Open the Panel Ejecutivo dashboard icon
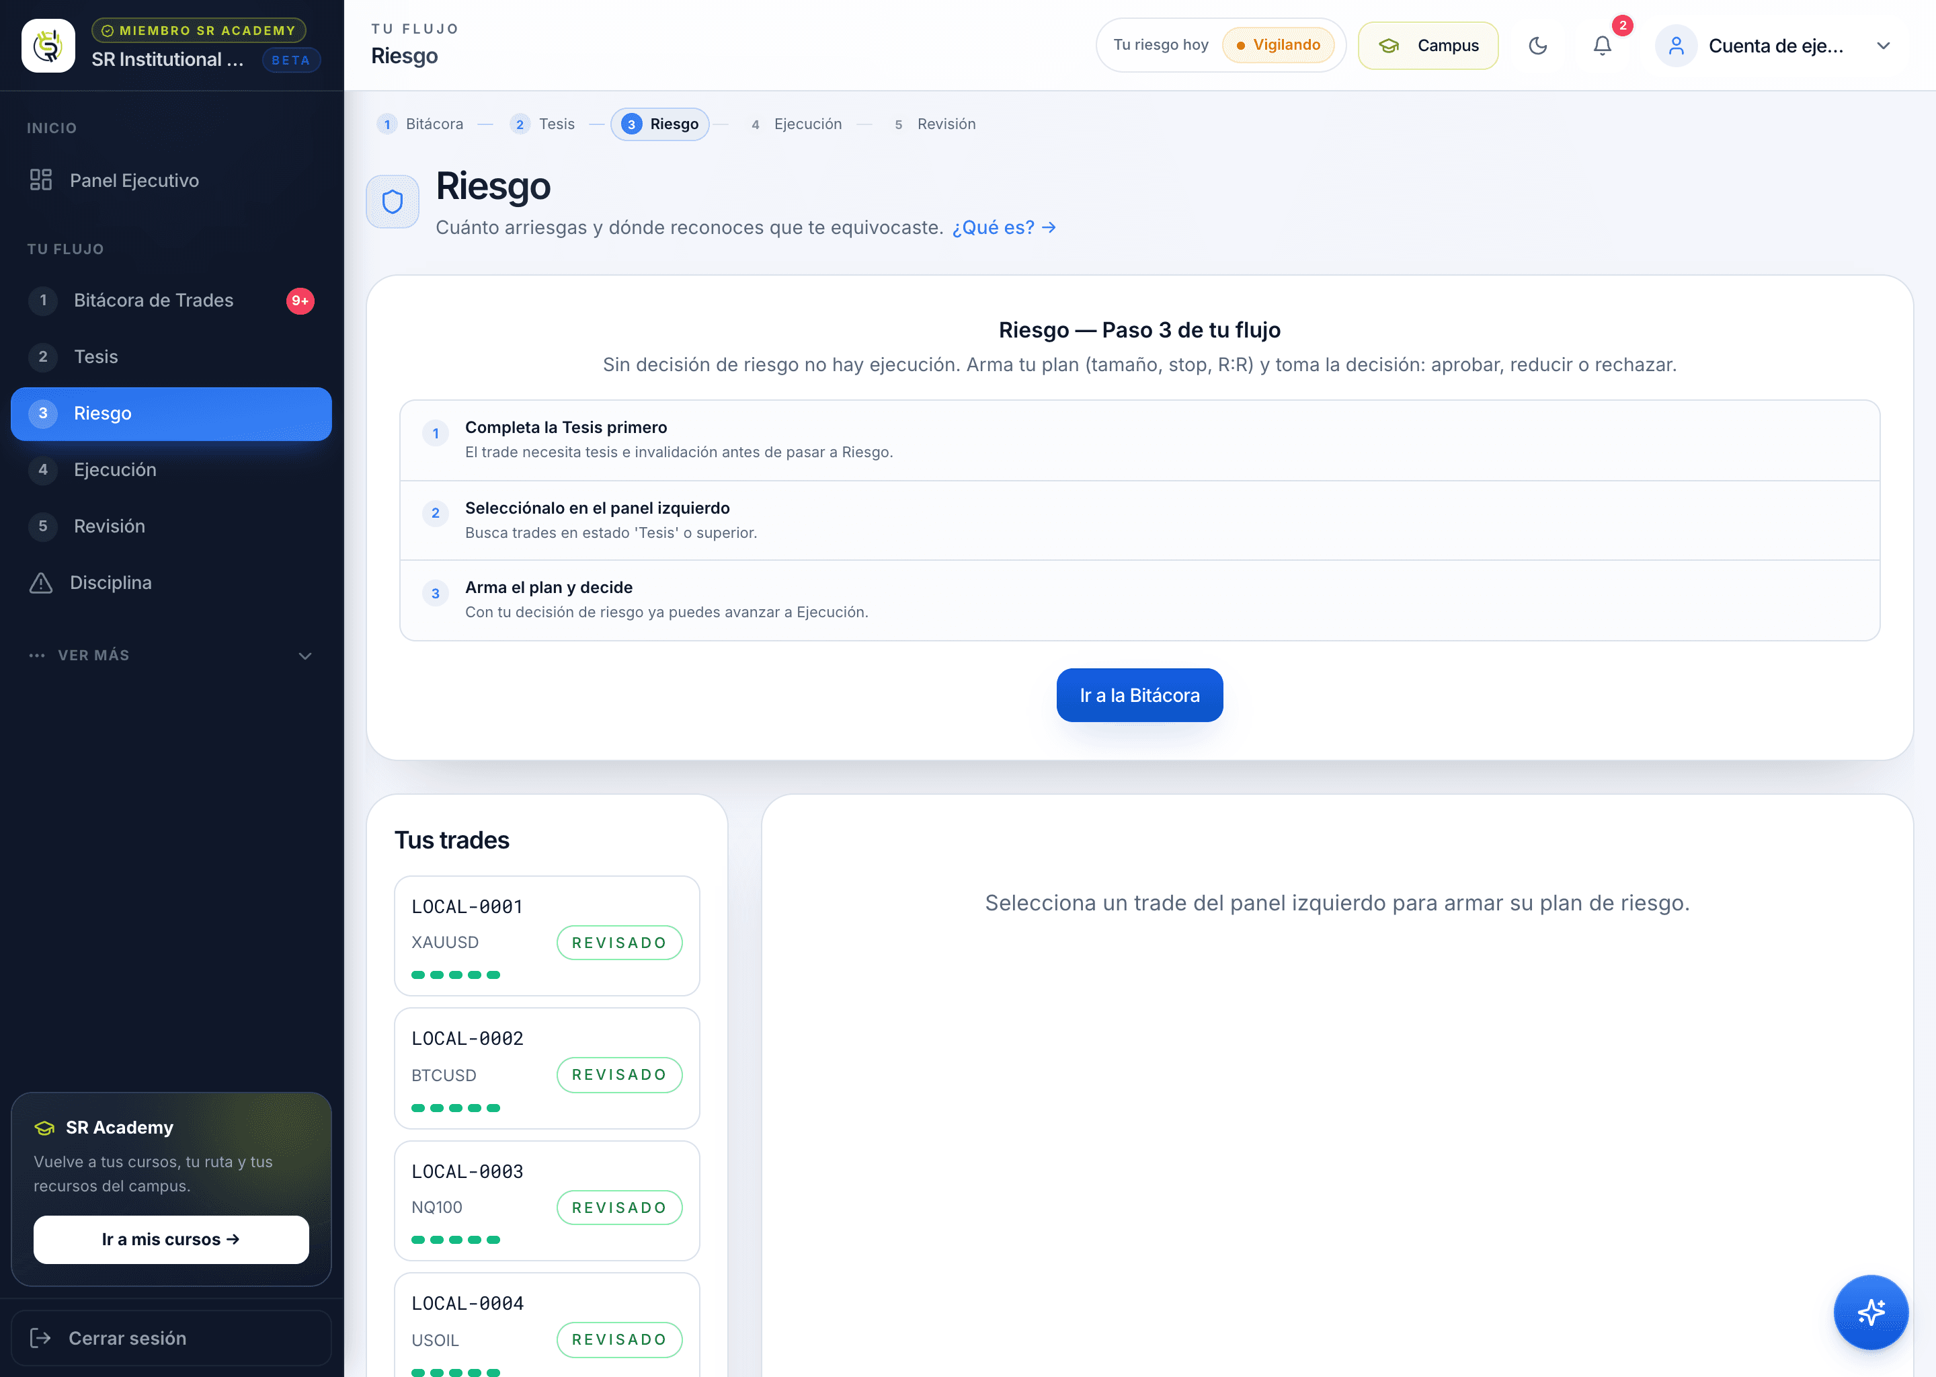 click(x=41, y=180)
